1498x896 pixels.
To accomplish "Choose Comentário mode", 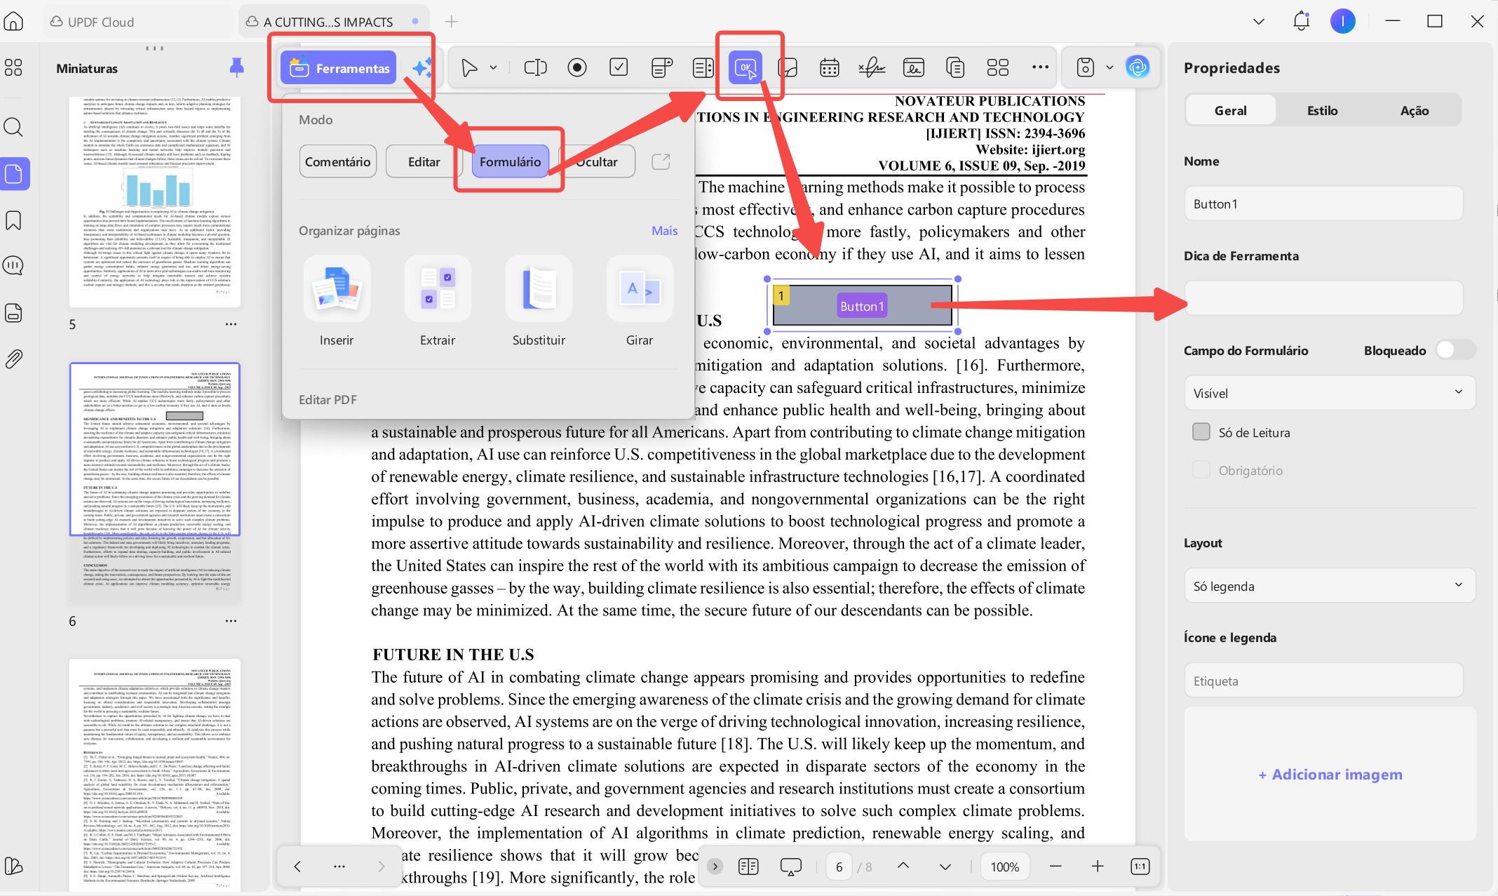I will pos(337,161).
